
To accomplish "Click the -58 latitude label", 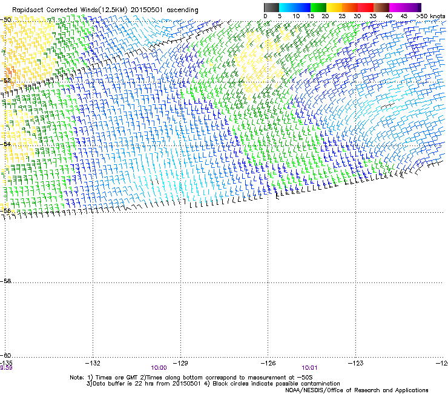I will click(x=5, y=281).
